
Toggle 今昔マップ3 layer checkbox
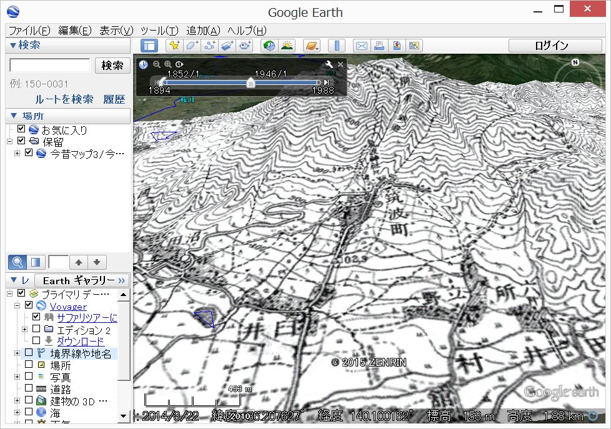coord(29,153)
